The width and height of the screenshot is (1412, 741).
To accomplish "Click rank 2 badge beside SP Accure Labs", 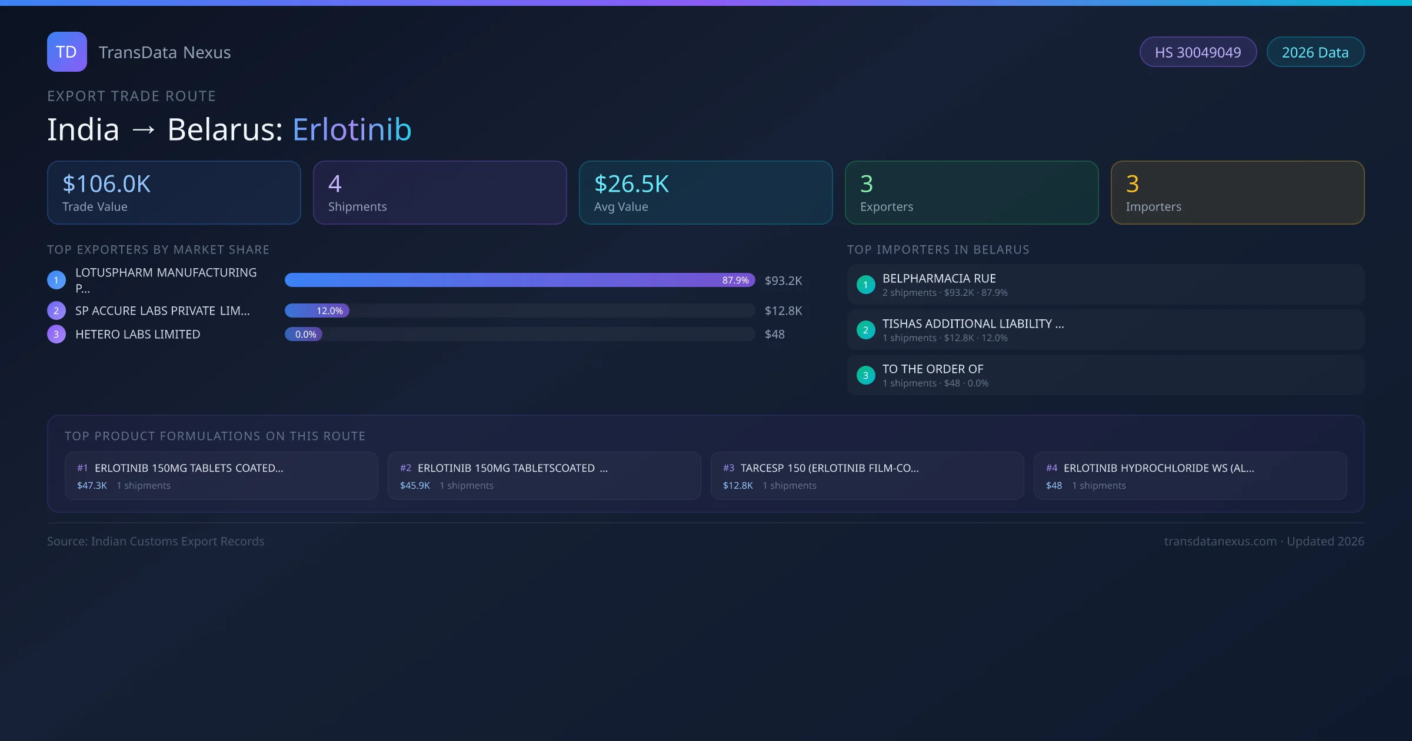I will (56, 311).
